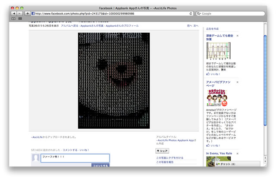Submit with the blue コメントする button
The width and height of the screenshot is (276, 179).
(x=100, y=165)
